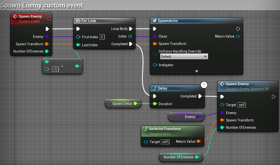Click the SpawnActor Return Value pin
Viewport: 280px width, 165px height.
tap(238, 36)
